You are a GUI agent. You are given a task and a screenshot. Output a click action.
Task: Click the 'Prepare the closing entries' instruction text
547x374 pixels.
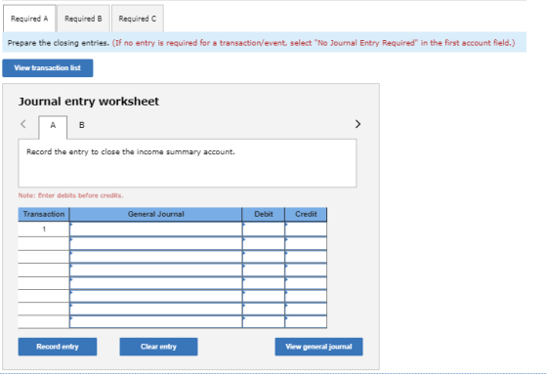(x=59, y=43)
